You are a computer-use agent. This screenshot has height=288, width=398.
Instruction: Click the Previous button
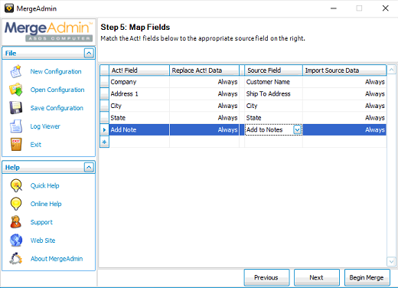point(266,277)
